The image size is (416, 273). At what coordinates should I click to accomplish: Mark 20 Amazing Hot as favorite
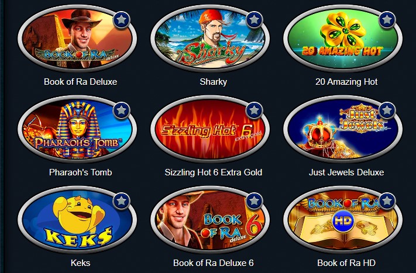tap(387, 20)
